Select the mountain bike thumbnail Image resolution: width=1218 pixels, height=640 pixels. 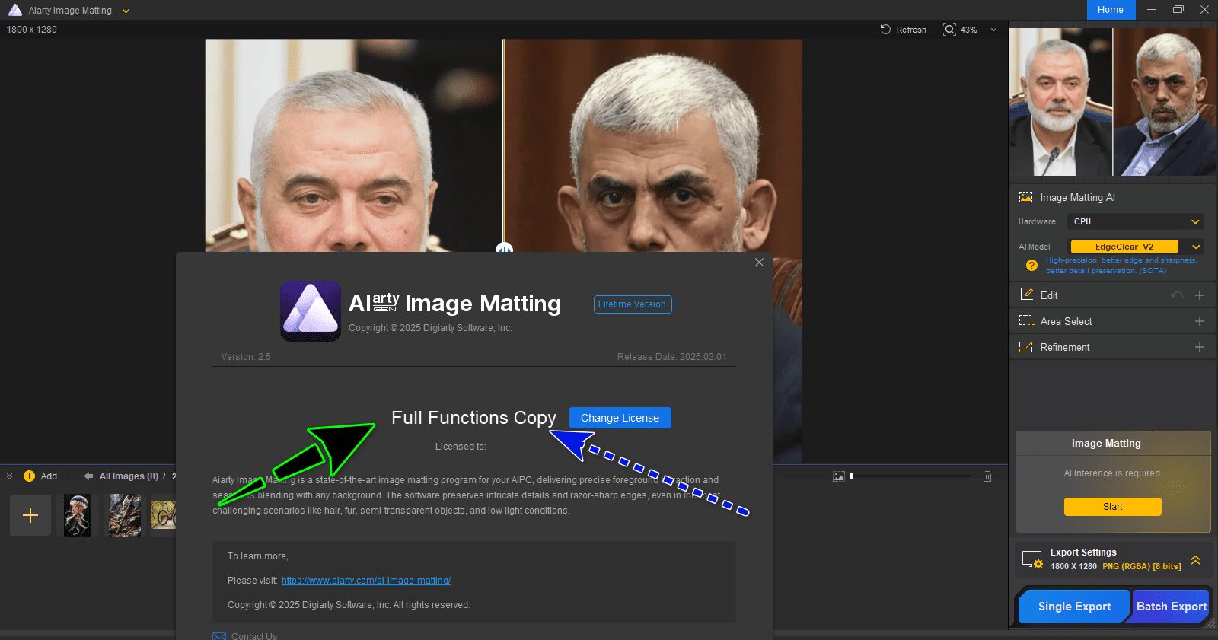coord(163,515)
